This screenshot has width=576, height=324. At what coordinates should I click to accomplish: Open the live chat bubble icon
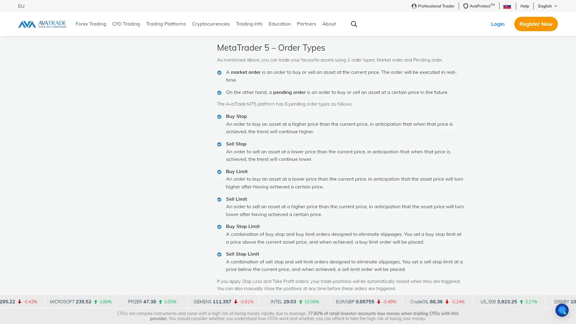click(x=562, y=310)
